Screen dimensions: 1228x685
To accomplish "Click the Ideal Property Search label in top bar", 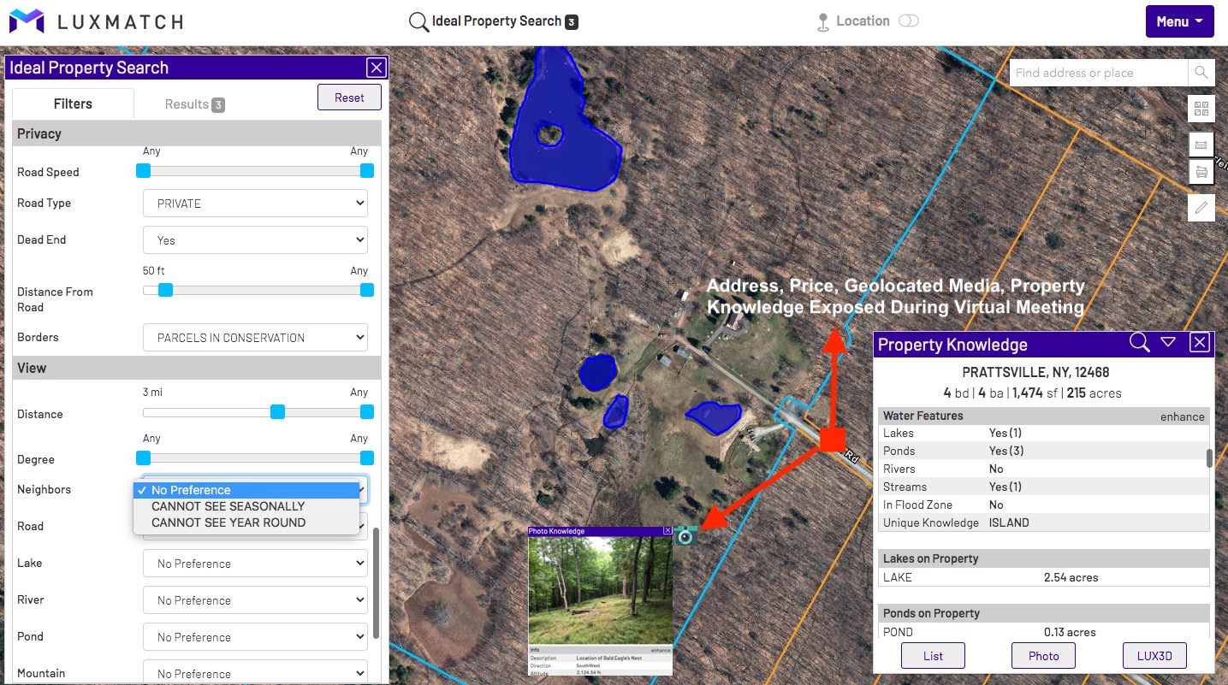I will click(x=496, y=21).
